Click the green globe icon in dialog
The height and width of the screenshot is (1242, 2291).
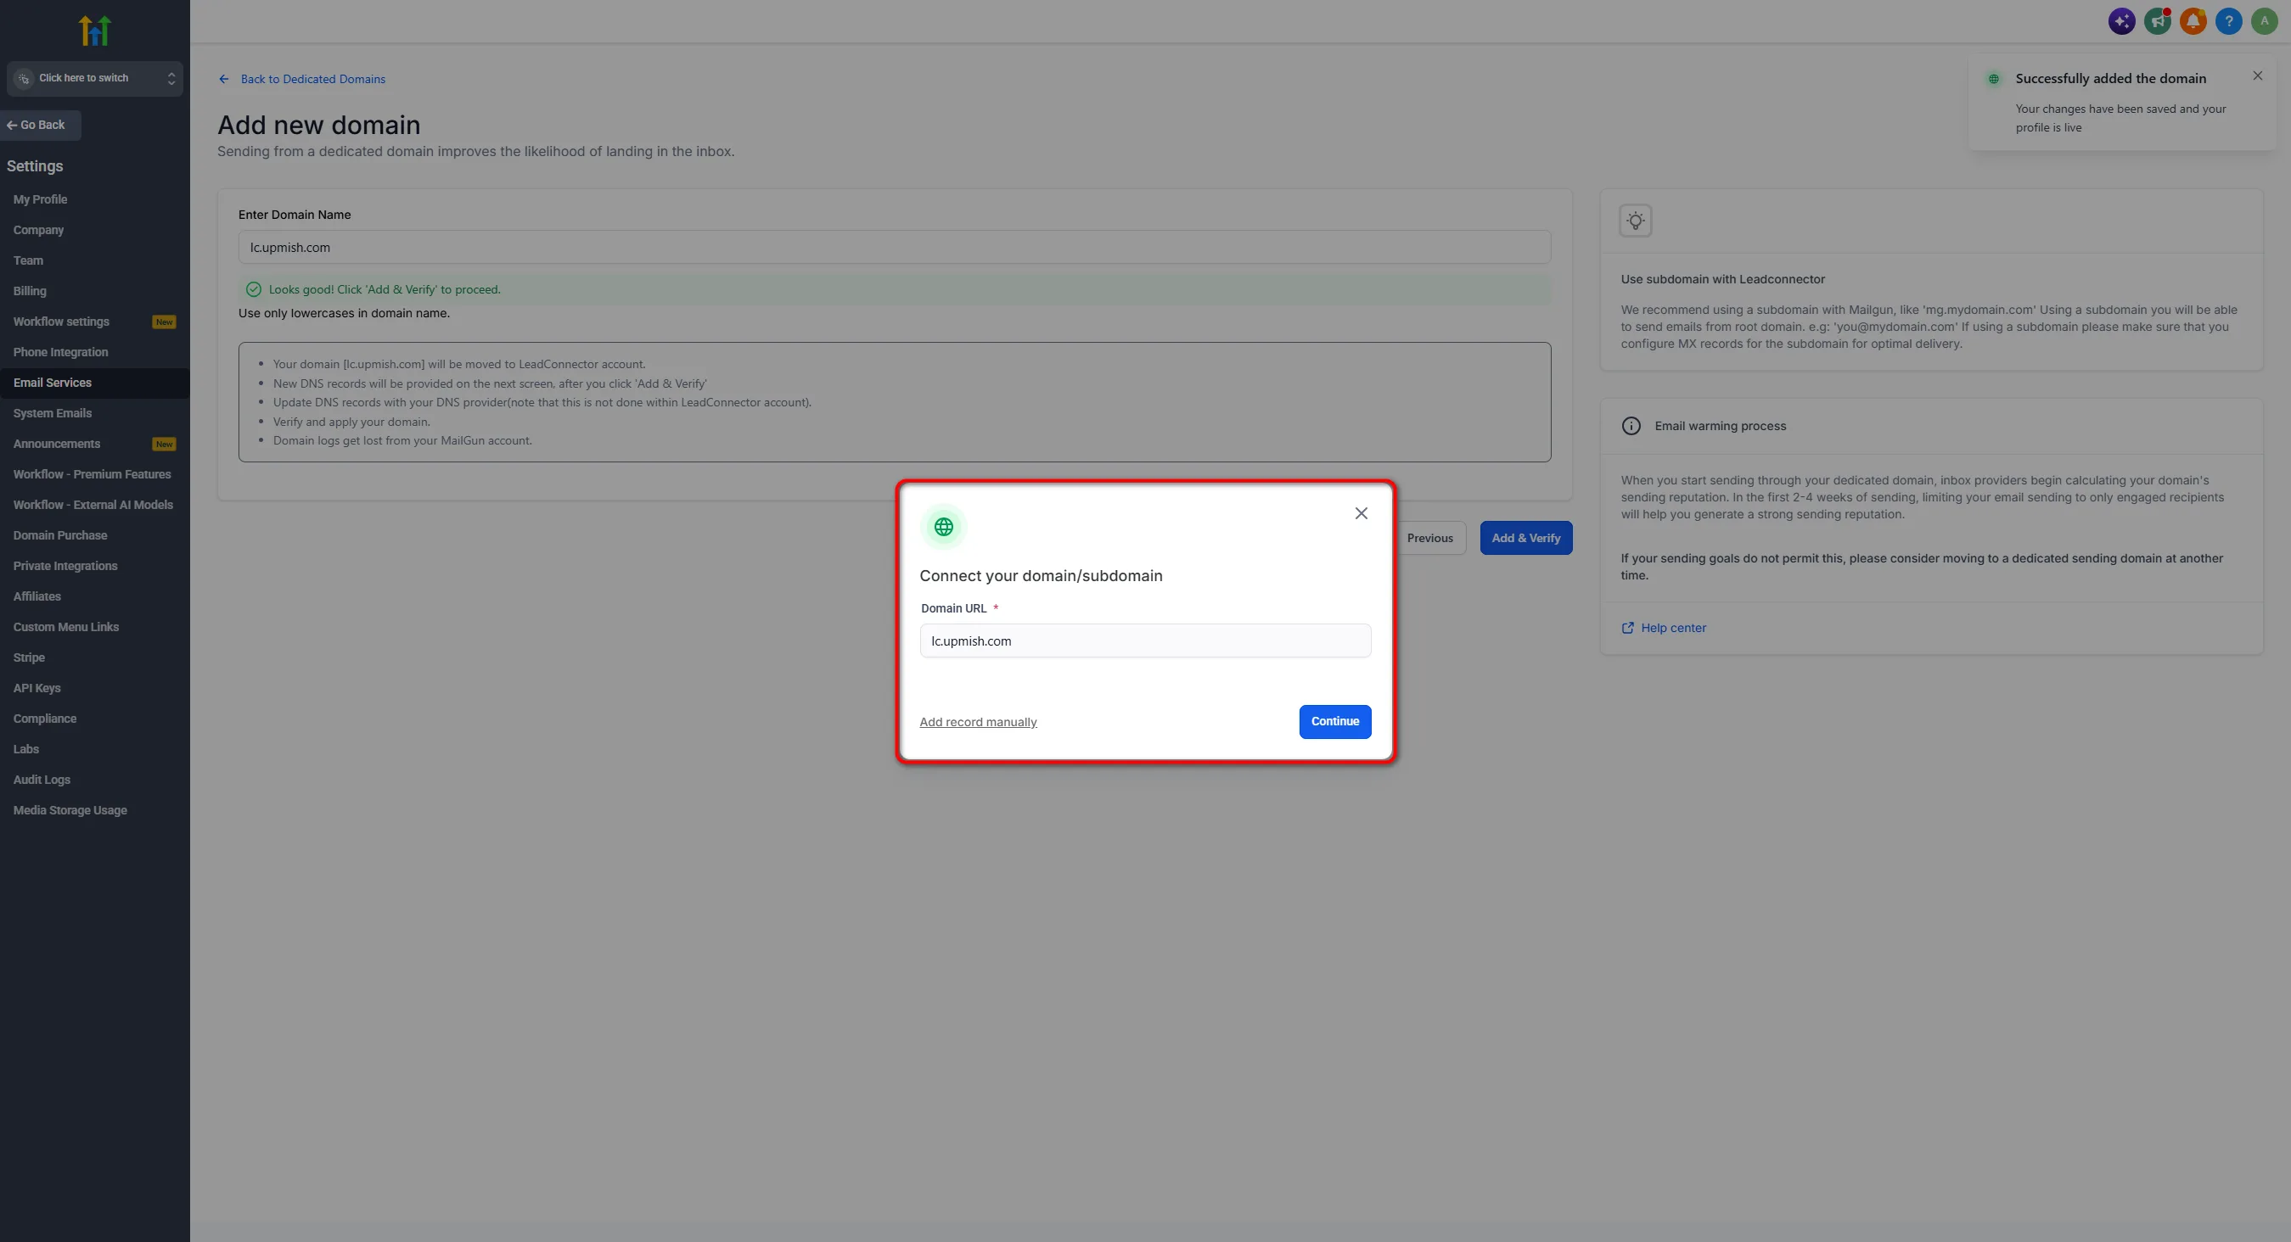click(944, 527)
